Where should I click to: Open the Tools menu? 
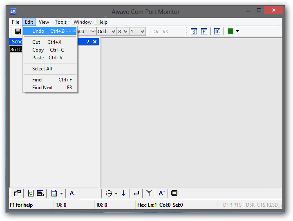(x=60, y=22)
